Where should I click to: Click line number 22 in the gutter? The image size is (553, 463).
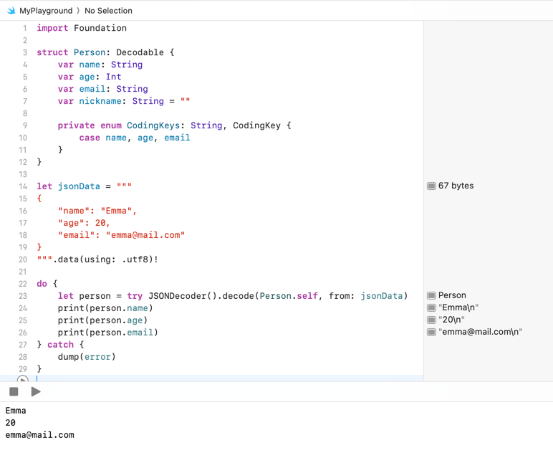tap(23, 284)
